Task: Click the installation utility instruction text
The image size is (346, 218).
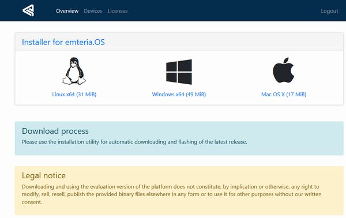Action: click(134, 142)
